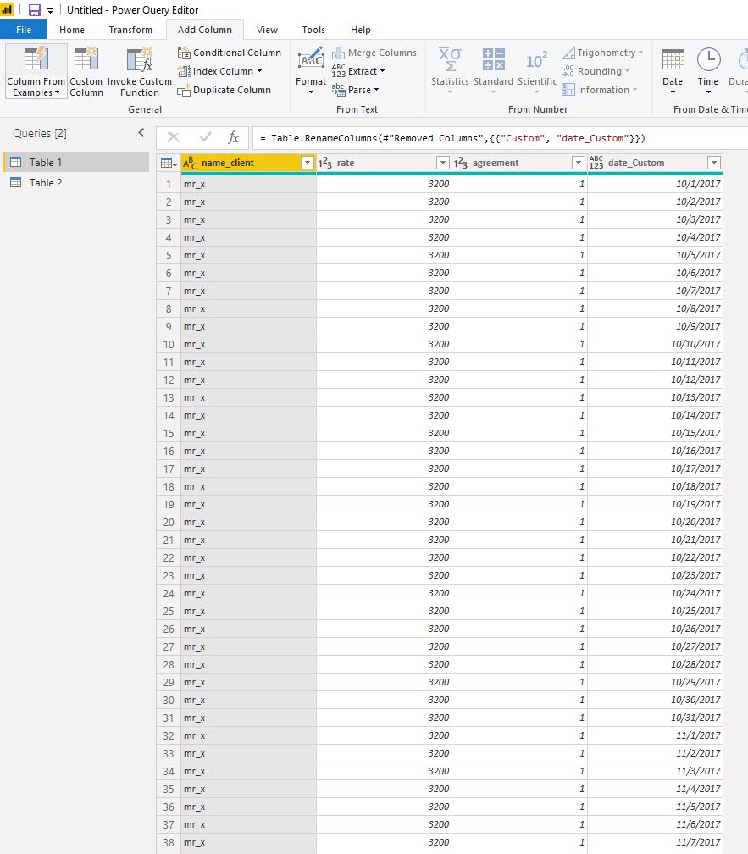The height and width of the screenshot is (854, 748).
Task: Switch to the Home tab
Action: point(72,30)
